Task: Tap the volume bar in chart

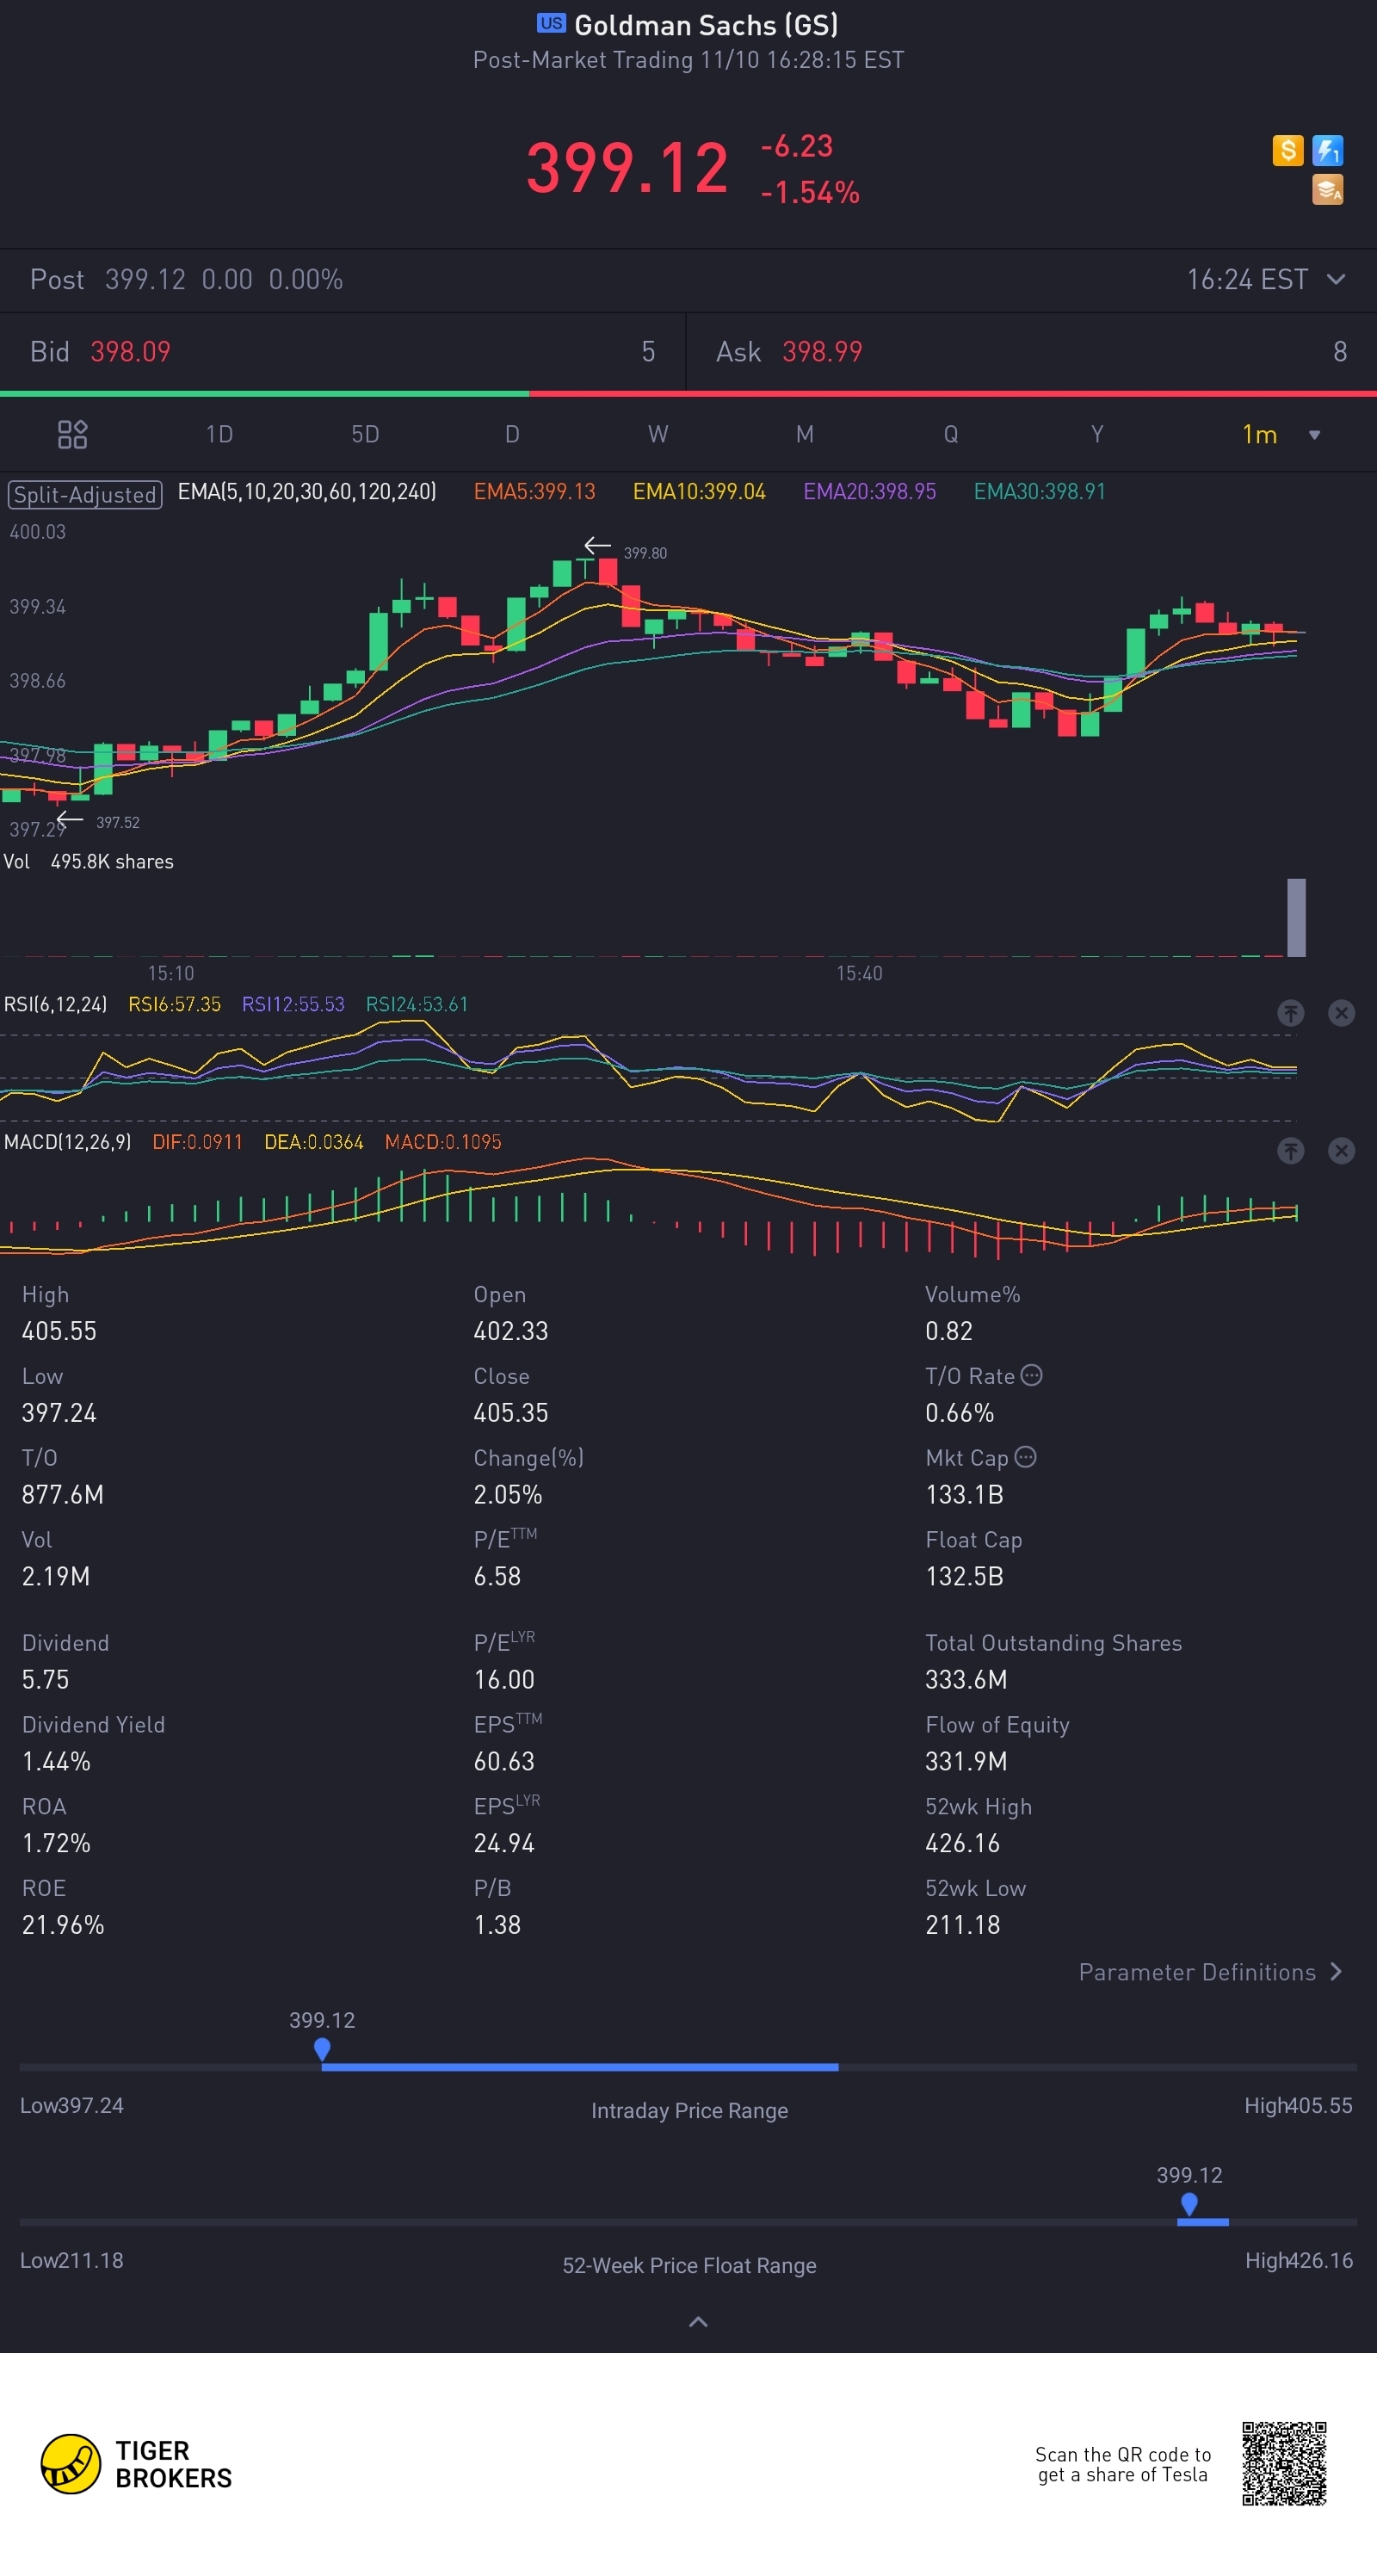Action: tap(1296, 917)
